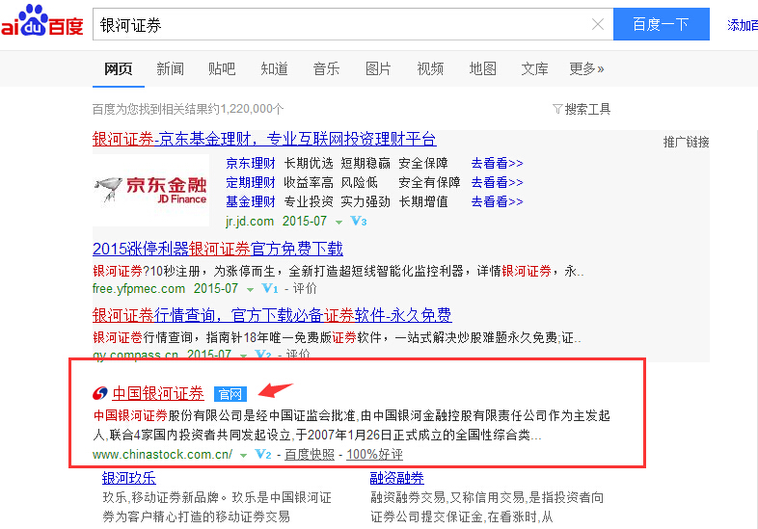This screenshot has height=529, width=758.
Task: Expand the dropdown arrow after jr.jd.com date
Action: [337, 222]
